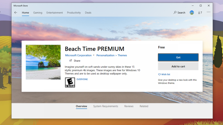
Task: Go back with the arrow icon
Action: [16, 13]
